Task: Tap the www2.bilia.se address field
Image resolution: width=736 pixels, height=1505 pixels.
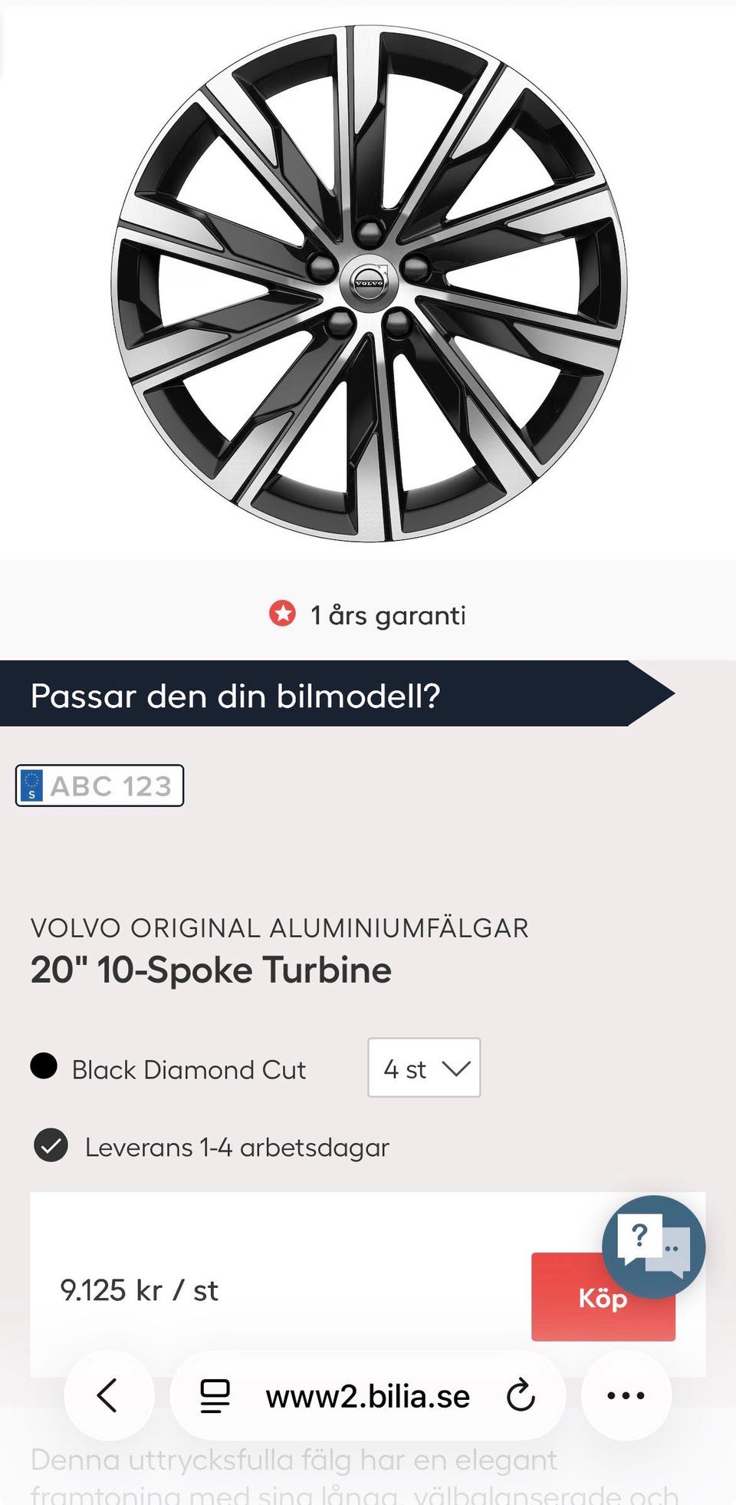Action: pos(368,1397)
